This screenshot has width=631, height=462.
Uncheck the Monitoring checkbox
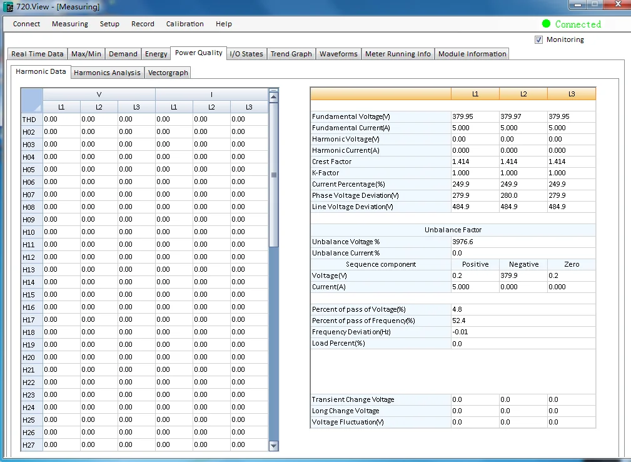pyautogui.click(x=538, y=39)
